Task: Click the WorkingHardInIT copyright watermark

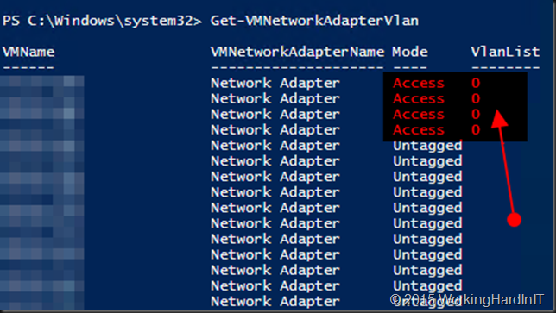Action: (466, 299)
